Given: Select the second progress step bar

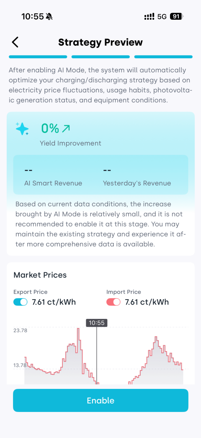Looking at the screenshot, I should pyautogui.click(x=100, y=57).
